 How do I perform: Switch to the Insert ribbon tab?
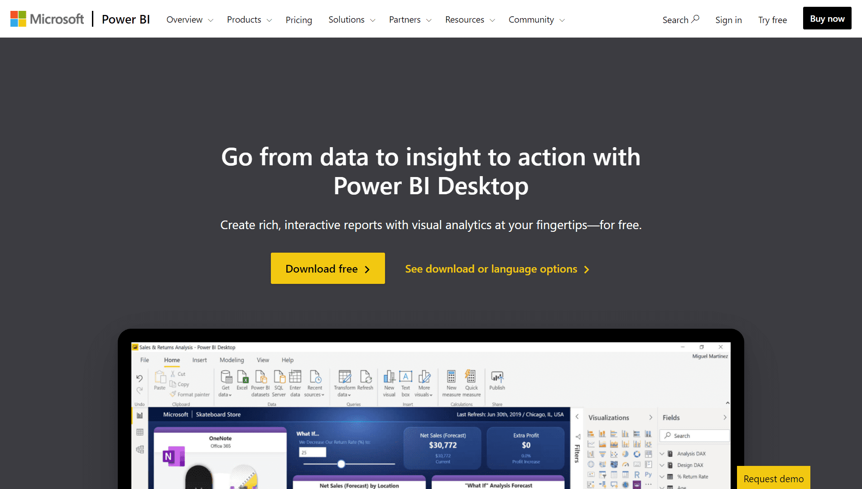click(199, 360)
